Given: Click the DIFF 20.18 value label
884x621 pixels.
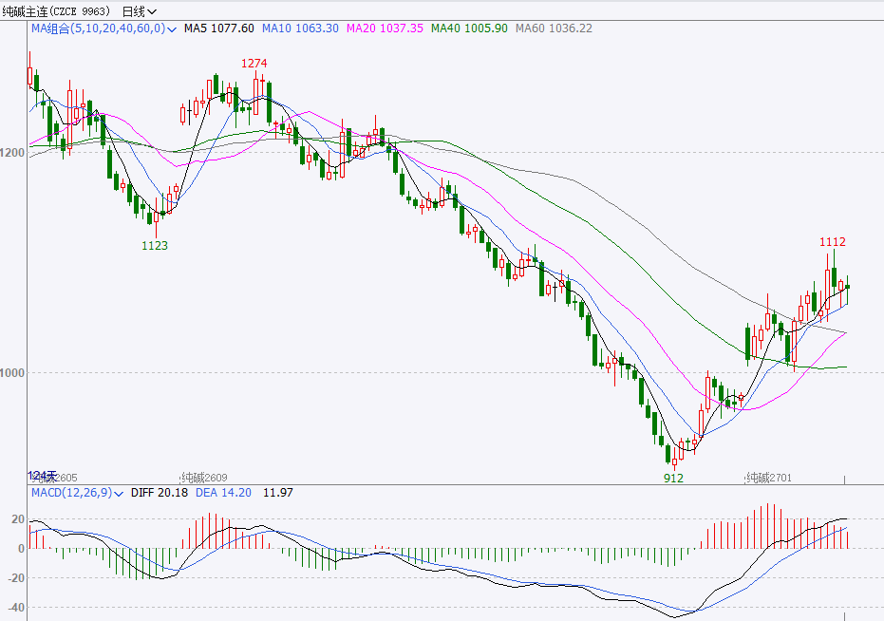Looking at the screenshot, I should click(x=159, y=493).
